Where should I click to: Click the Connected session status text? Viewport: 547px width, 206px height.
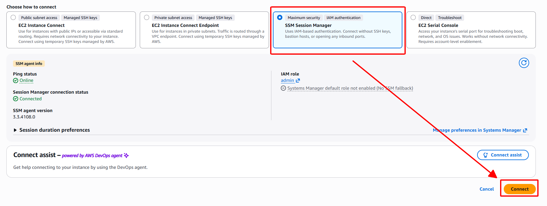point(31,99)
